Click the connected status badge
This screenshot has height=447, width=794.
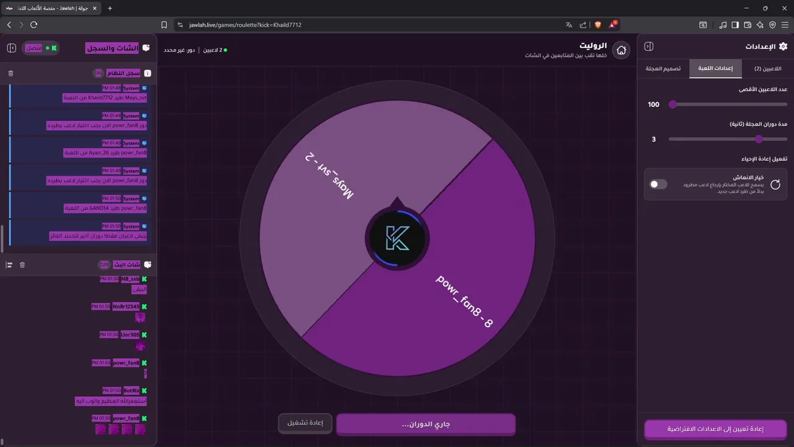[40, 48]
